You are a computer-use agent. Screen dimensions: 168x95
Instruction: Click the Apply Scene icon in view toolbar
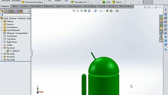111,11
